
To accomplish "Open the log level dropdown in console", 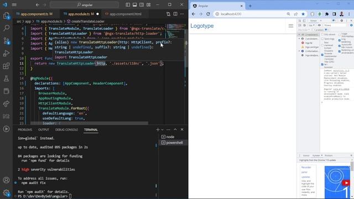I will click(x=304, y=30).
